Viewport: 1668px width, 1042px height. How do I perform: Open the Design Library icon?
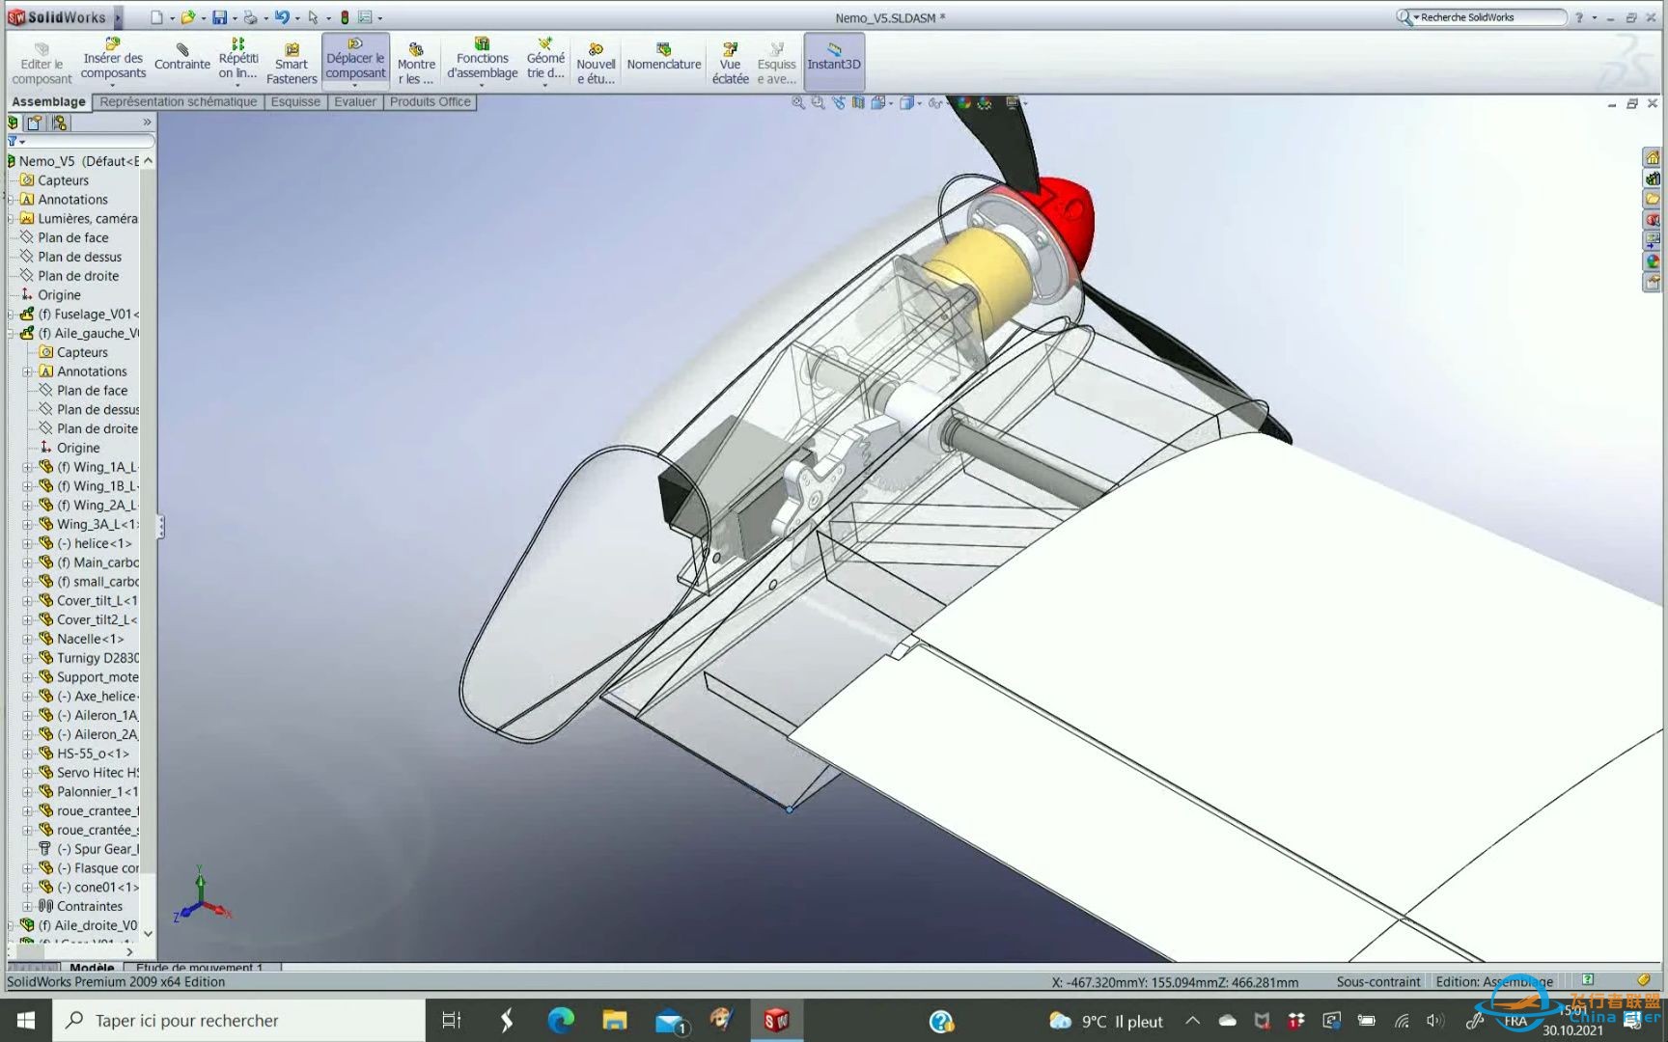click(1653, 178)
